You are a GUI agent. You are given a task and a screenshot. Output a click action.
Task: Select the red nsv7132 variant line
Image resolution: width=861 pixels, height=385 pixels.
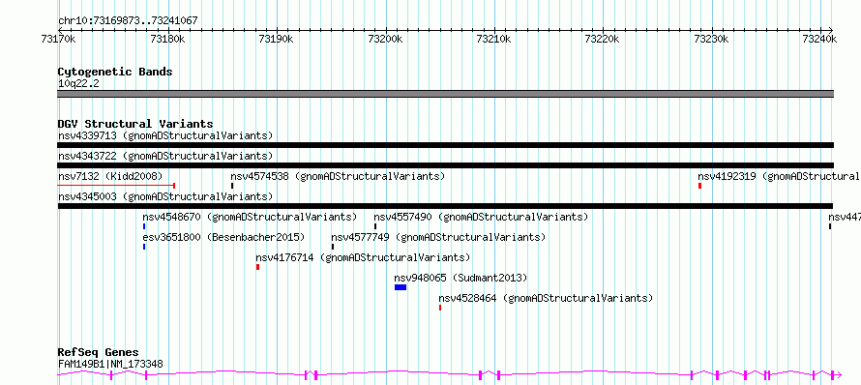click(116, 186)
